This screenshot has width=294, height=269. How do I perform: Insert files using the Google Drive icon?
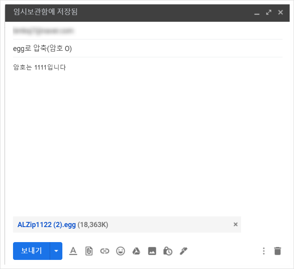pyautogui.click(x=136, y=251)
